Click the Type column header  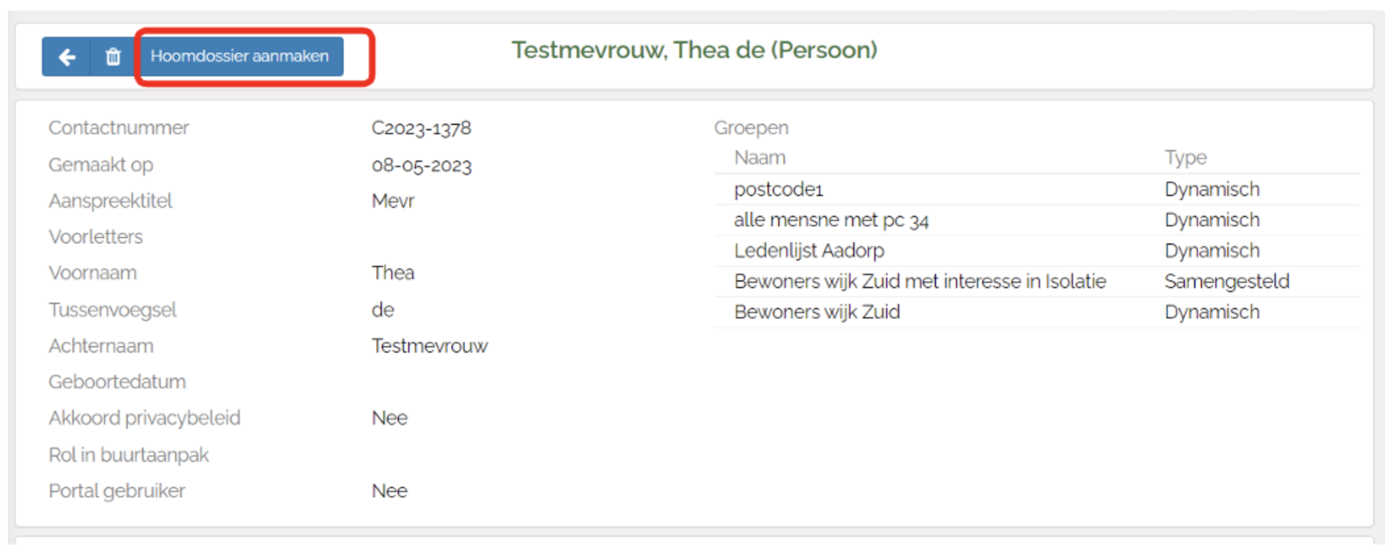click(1186, 158)
